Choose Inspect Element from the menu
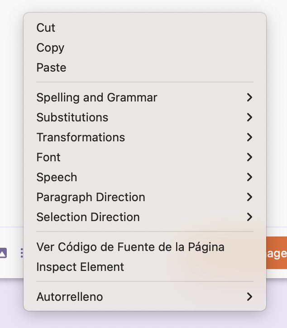287x328 pixels. (145, 267)
